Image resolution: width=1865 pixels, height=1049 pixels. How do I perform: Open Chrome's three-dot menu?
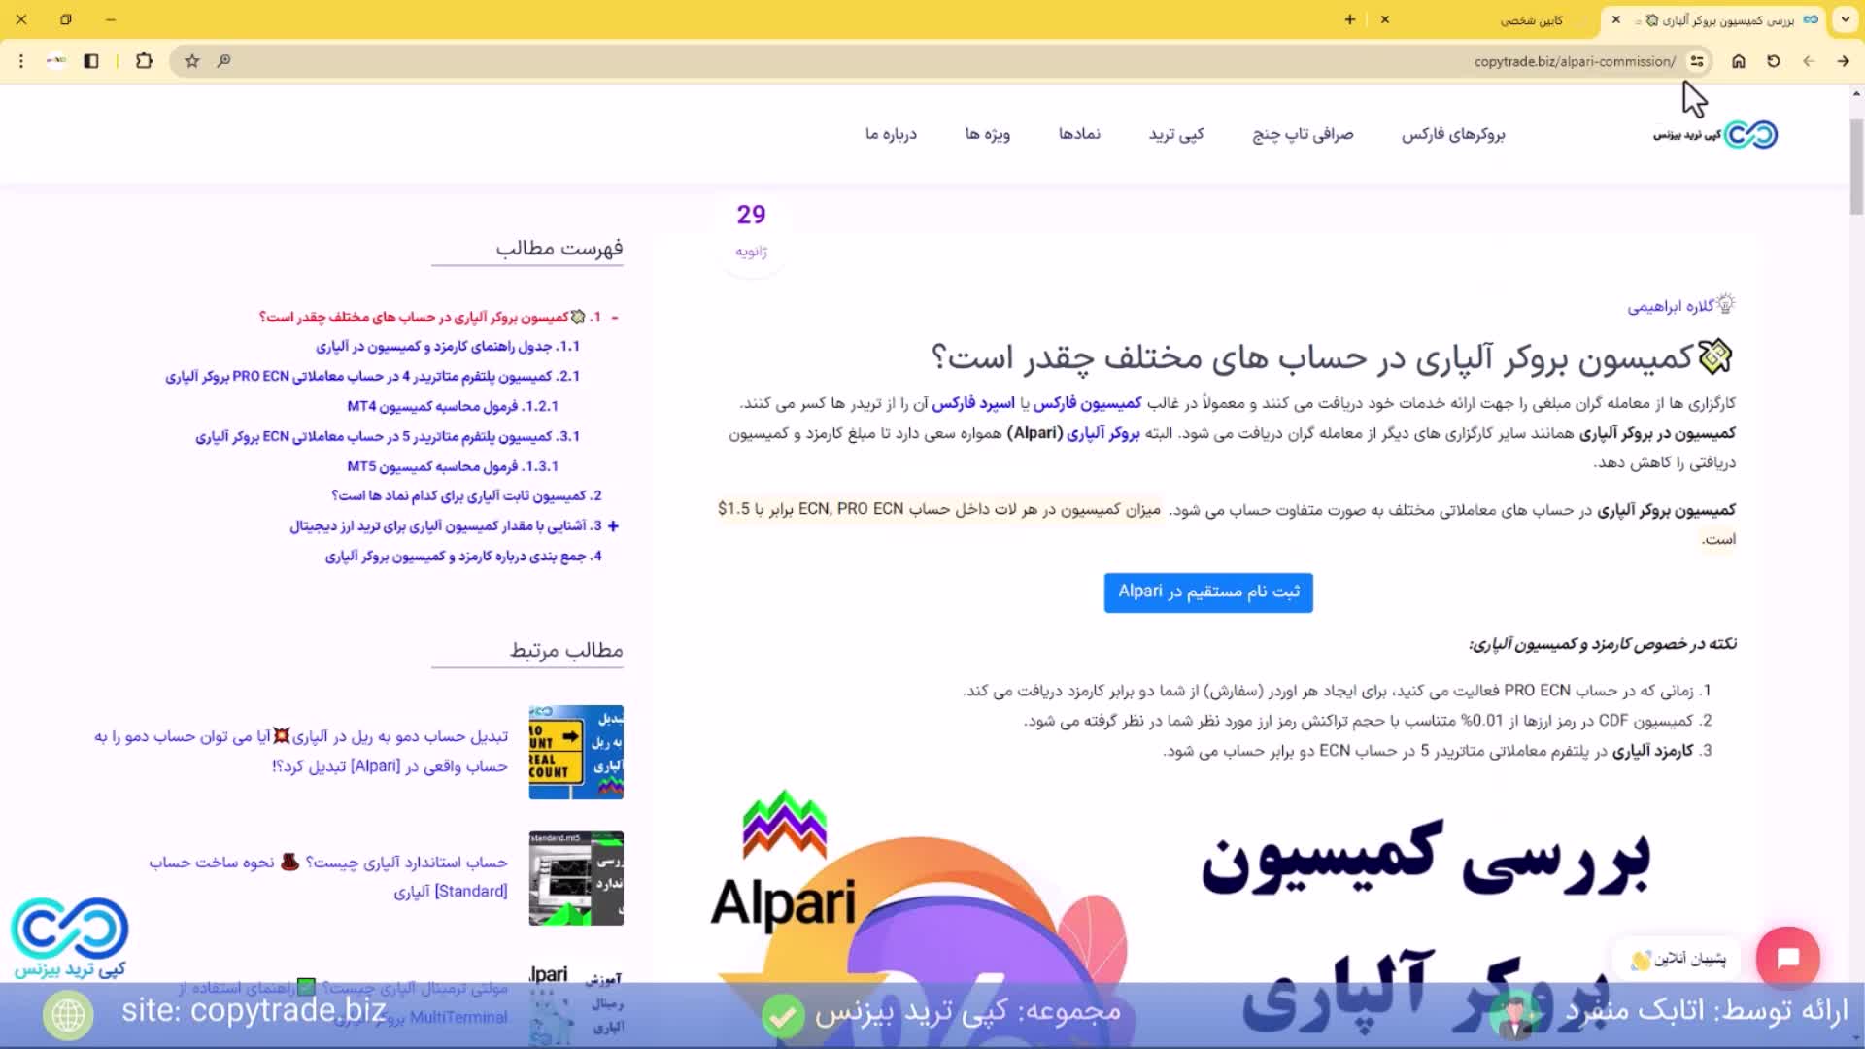(x=20, y=61)
